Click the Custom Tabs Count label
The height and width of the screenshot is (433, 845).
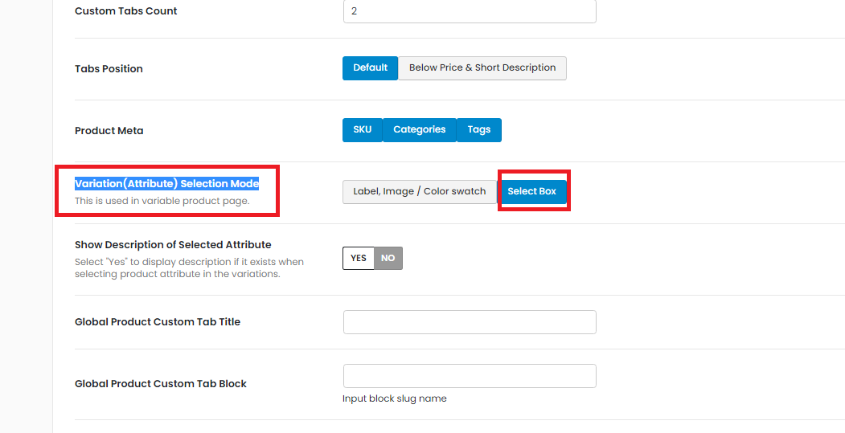(x=125, y=11)
